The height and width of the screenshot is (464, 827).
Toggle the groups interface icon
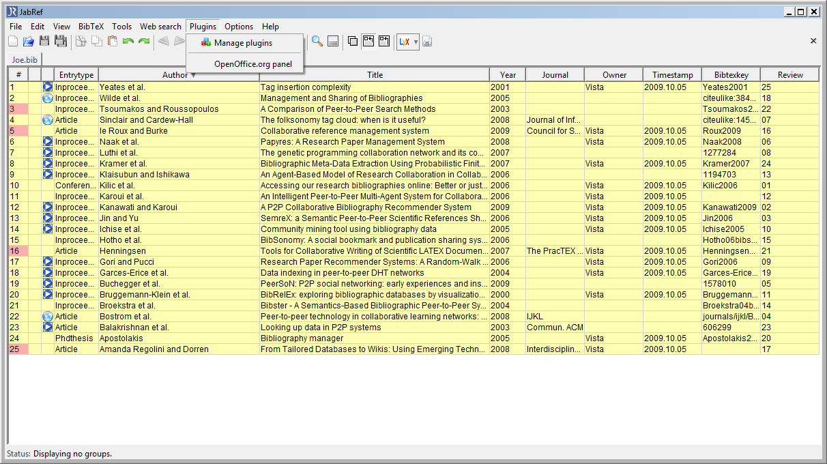click(353, 42)
